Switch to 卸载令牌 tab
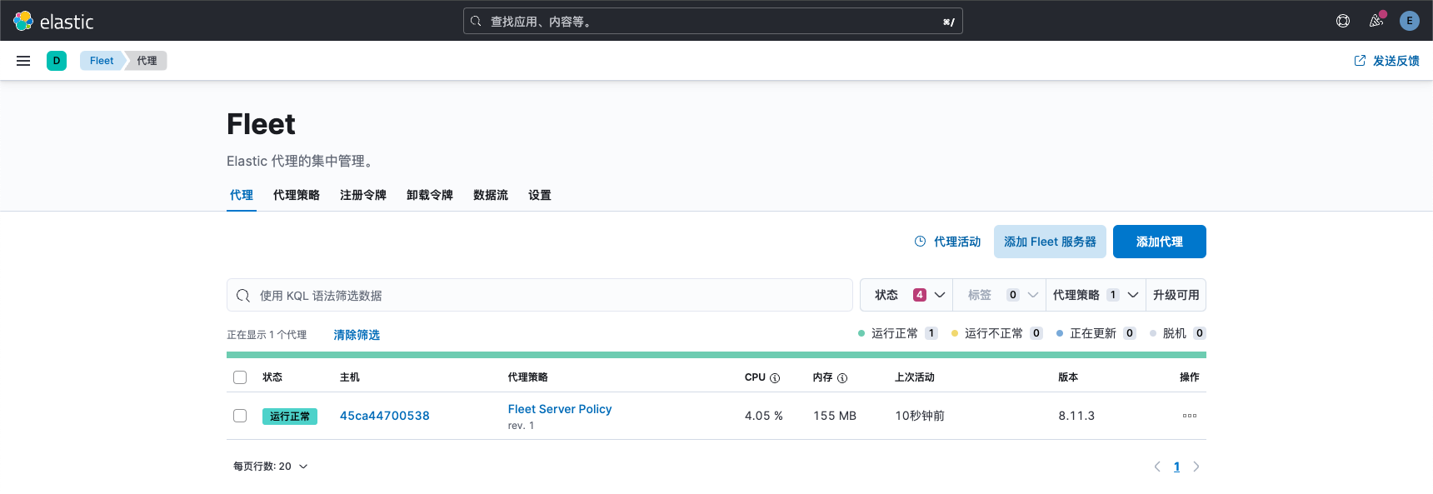The height and width of the screenshot is (494, 1433). (x=430, y=195)
